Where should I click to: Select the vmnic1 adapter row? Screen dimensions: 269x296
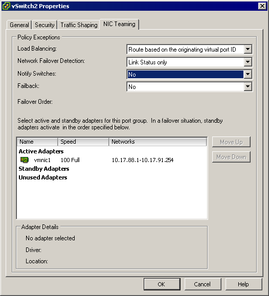(112, 160)
